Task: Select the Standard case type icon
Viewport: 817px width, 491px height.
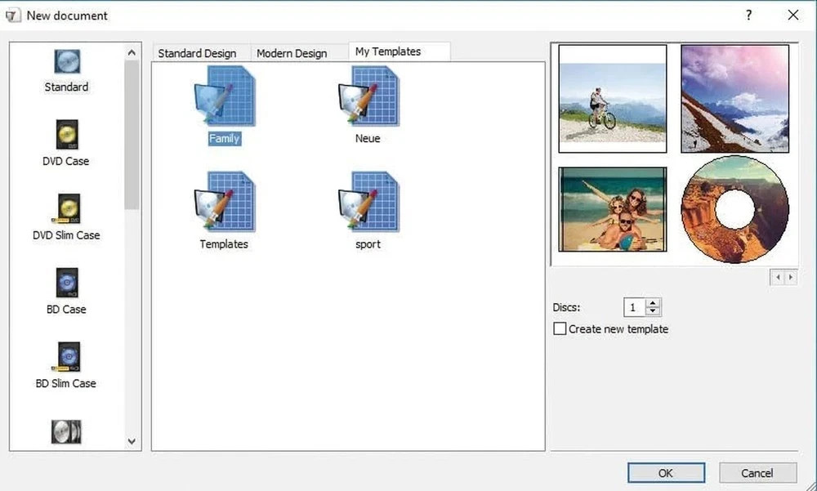Action: (66, 61)
